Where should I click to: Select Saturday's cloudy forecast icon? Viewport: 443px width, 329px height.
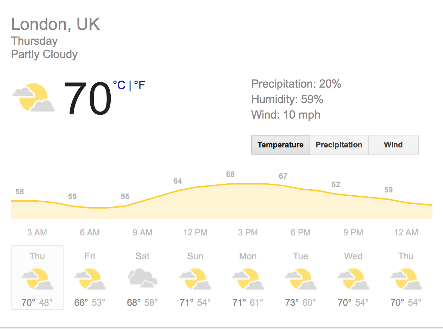(143, 278)
